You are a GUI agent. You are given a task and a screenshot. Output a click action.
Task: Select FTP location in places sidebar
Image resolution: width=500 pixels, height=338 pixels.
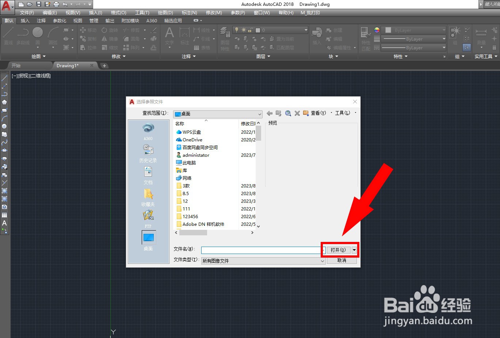(x=148, y=219)
